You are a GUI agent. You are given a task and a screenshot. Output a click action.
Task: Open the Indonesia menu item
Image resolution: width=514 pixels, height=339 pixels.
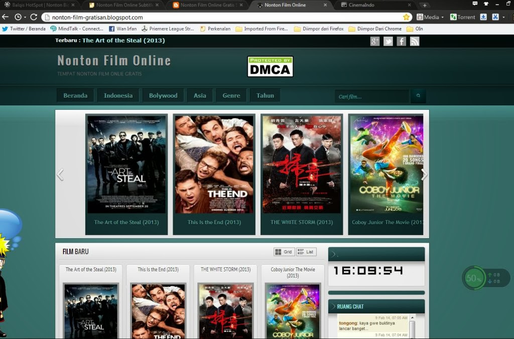(118, 96)
